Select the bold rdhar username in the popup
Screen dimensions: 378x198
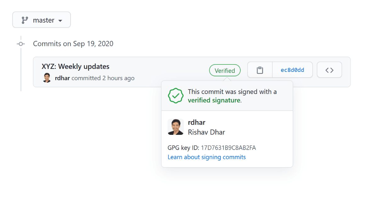pos(197,123)
